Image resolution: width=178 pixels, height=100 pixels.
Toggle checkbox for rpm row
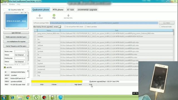tap(35, 48)
